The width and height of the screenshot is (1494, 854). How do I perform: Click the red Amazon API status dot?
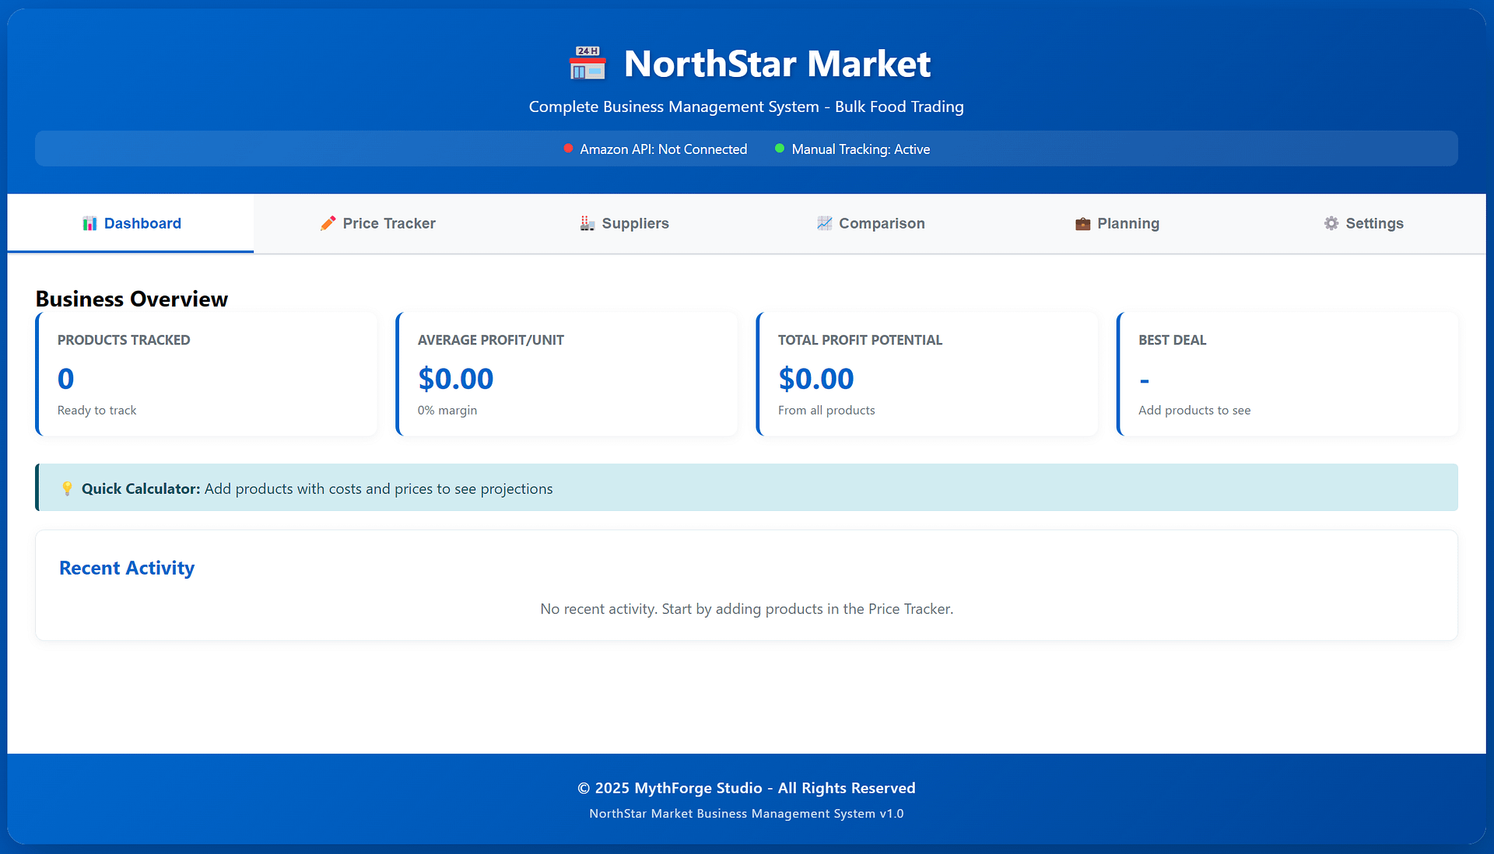point(568,149)
